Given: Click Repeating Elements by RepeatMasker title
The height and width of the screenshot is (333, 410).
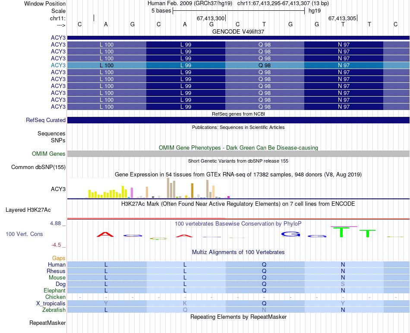Looking at the screenshot, I should pos(238,317).
